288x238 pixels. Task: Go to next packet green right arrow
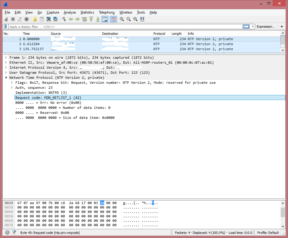click(78, 19)
